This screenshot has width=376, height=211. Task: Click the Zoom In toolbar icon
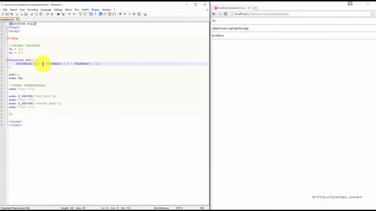[69, 14]
